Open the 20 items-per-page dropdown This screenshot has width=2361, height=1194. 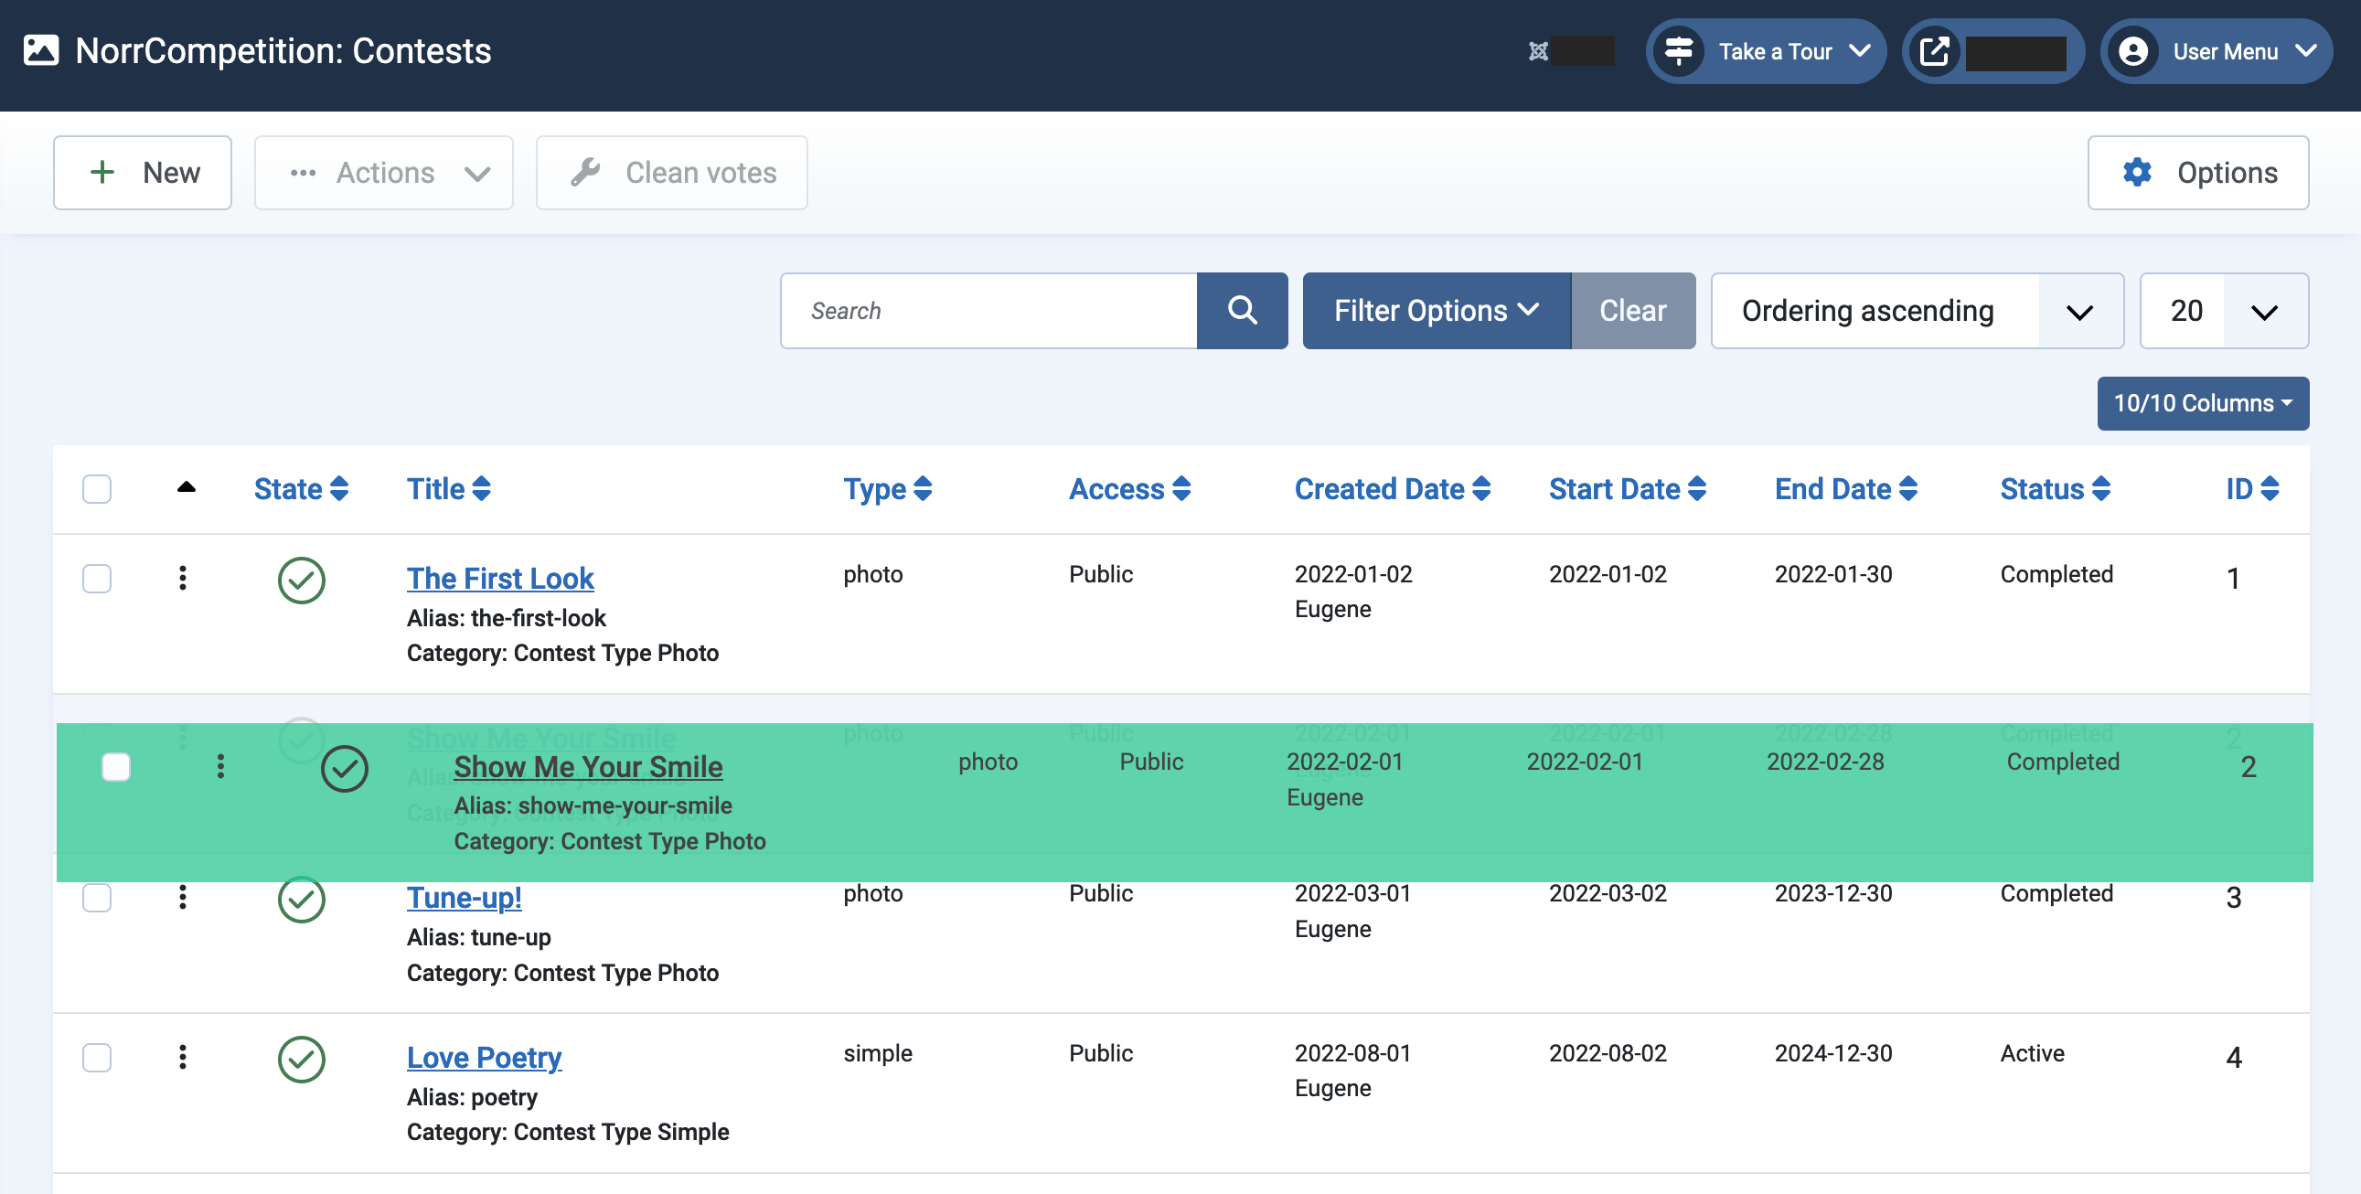click(2223, 311)
